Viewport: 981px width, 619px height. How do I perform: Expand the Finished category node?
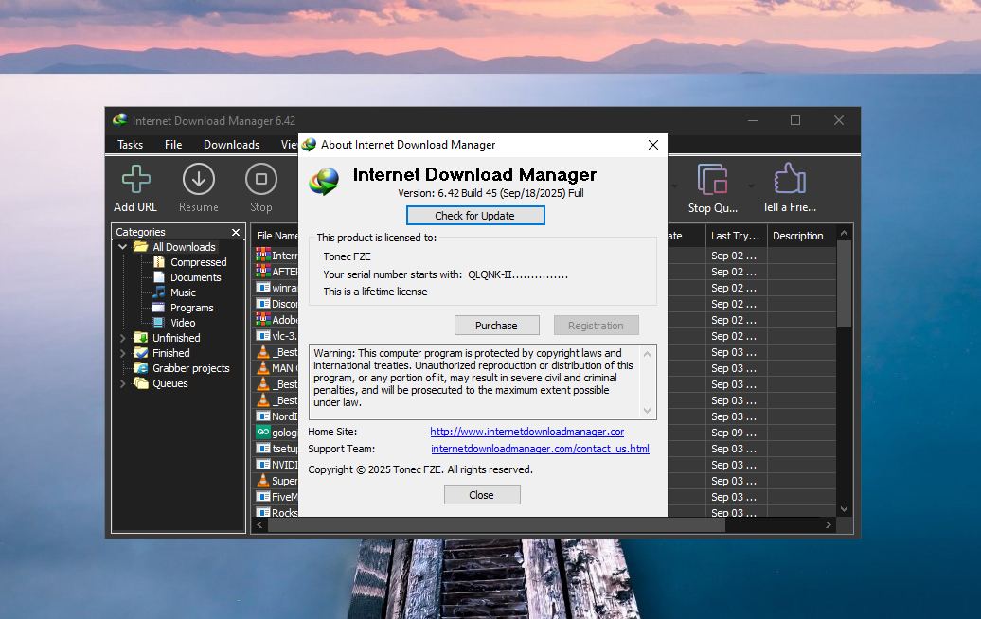(123, 353)
